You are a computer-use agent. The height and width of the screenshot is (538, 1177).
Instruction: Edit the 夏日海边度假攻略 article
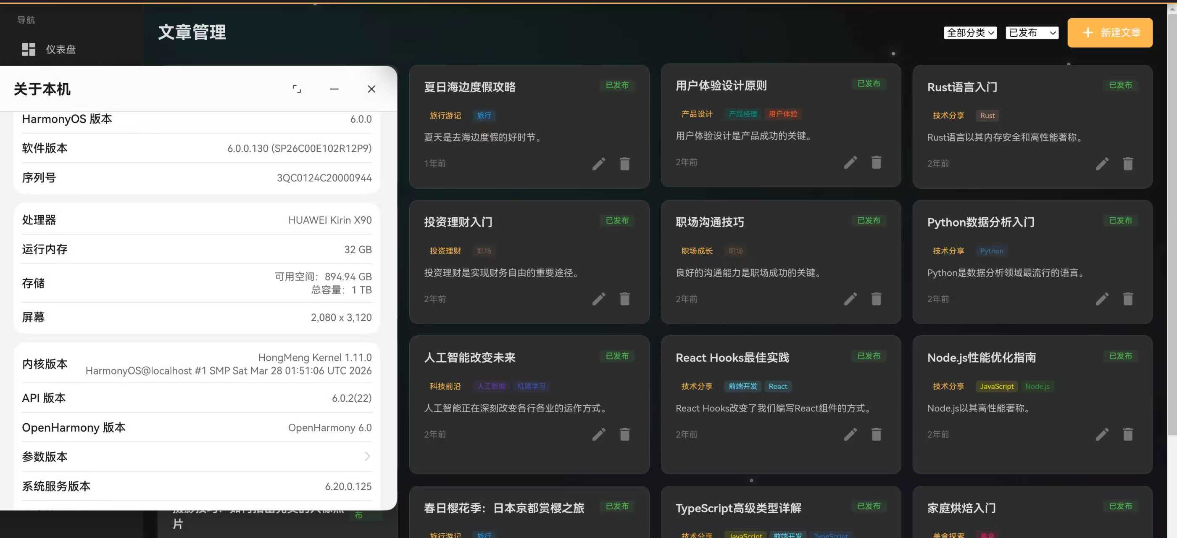pyautogui.click(x=598, y=164)
